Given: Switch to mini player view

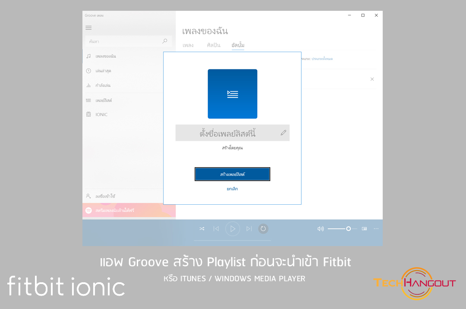Looking at the screenshot, I should tap(364, 229).
